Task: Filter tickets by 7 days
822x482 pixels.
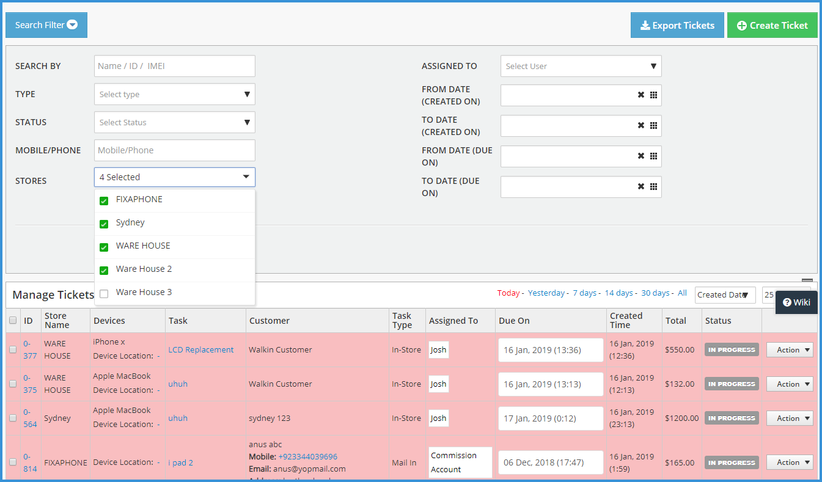Action: pyautogui.click(x=584, y=293)
